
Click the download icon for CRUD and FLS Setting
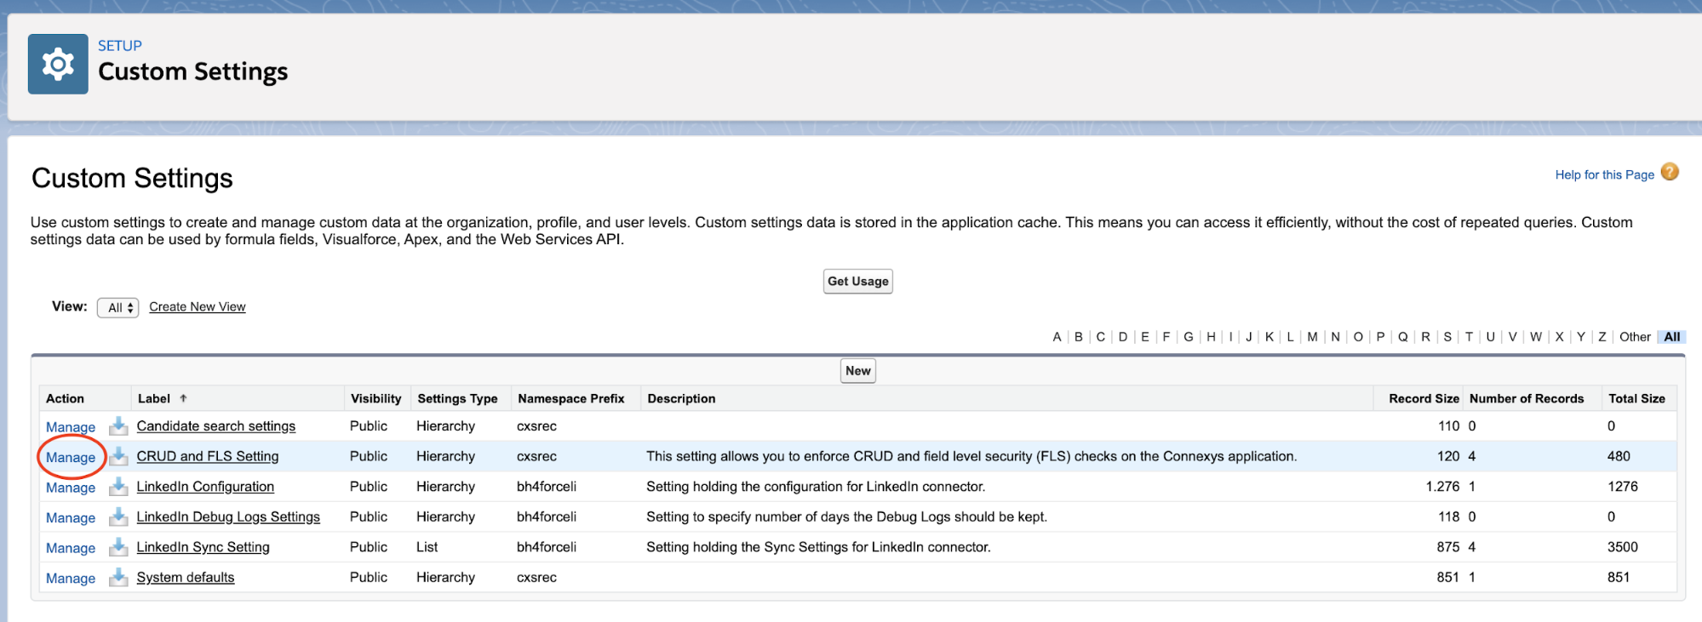click(x=118, y=457)
